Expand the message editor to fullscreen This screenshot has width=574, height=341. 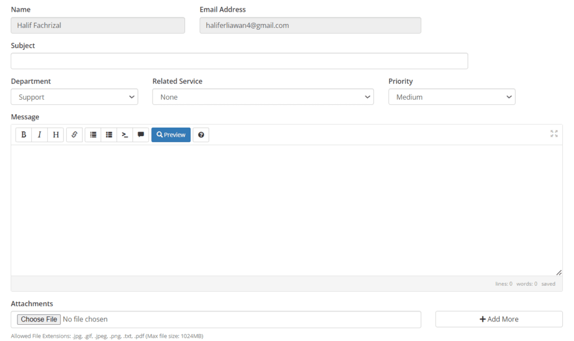[x=554, y=133]
